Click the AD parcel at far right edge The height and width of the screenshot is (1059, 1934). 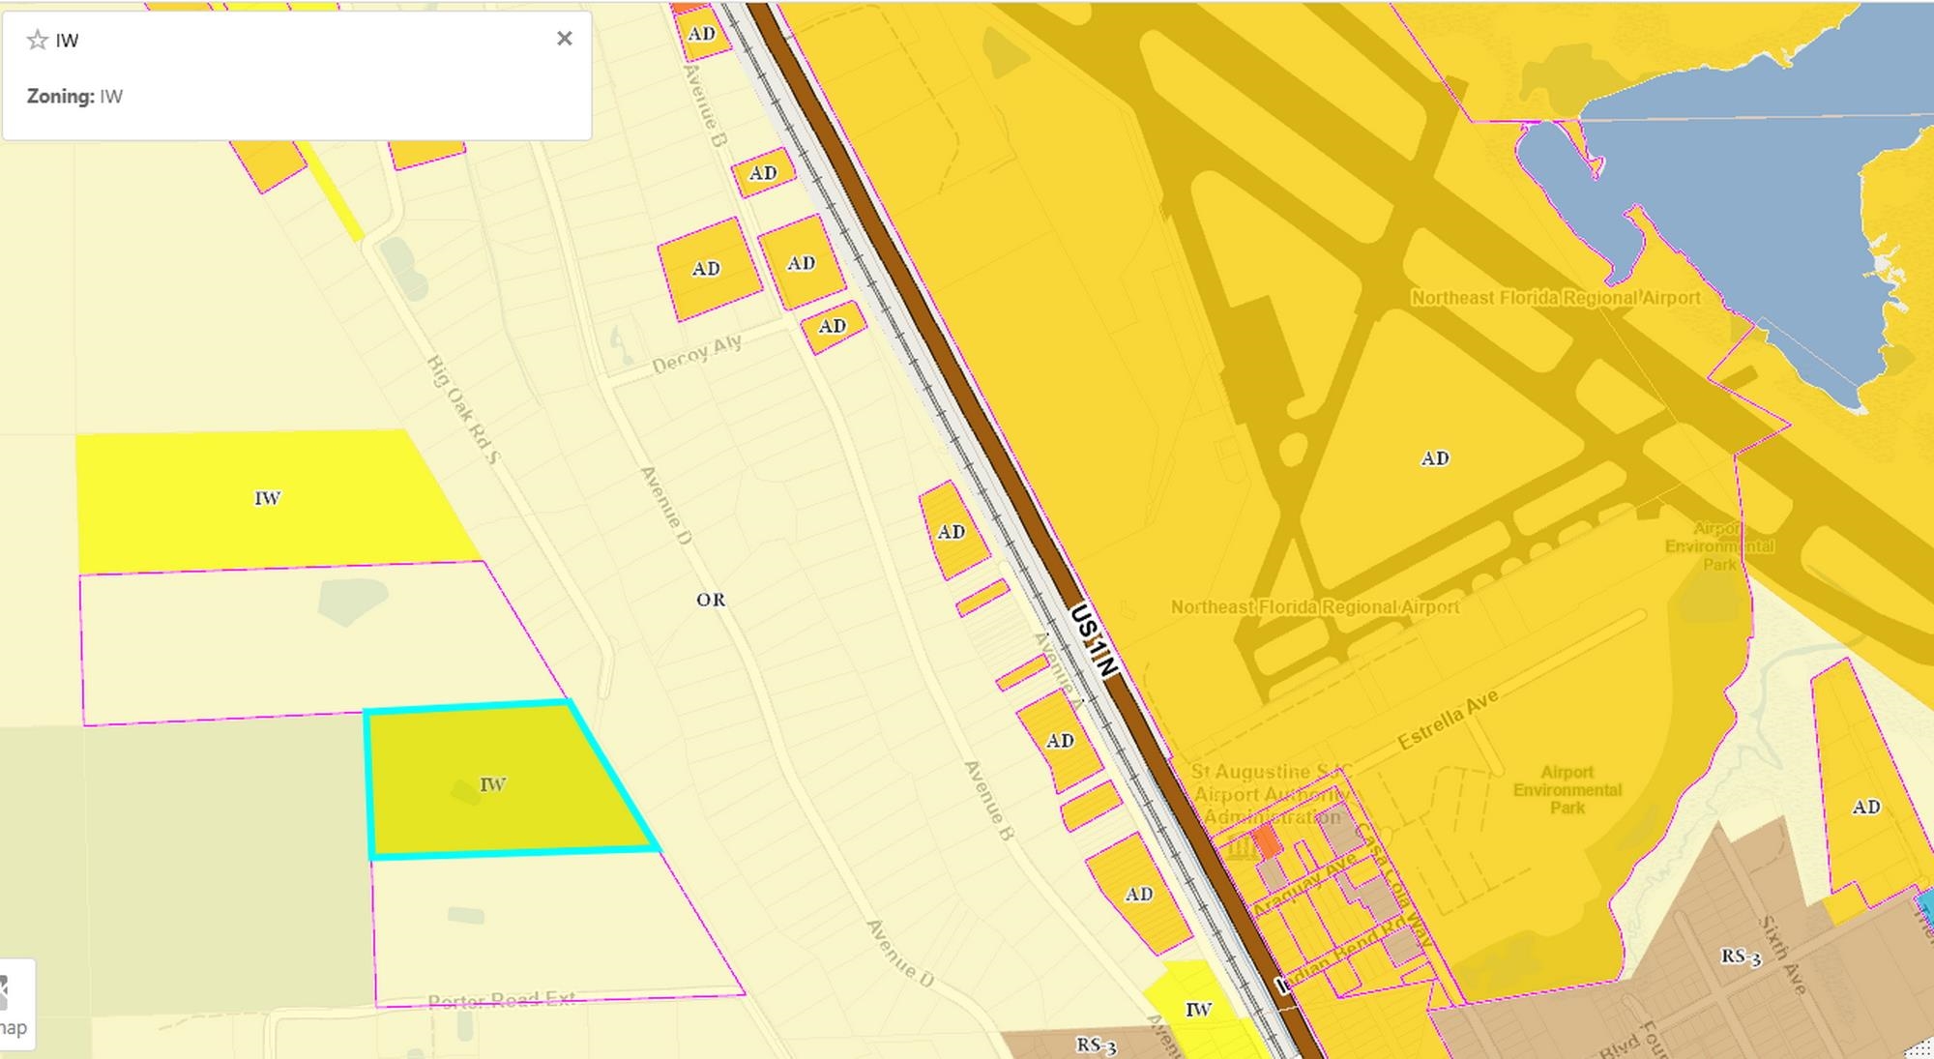point(1865,807)
